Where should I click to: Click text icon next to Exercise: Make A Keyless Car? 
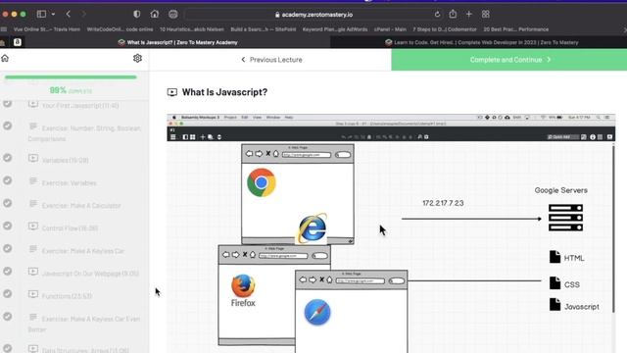point(33,249)
